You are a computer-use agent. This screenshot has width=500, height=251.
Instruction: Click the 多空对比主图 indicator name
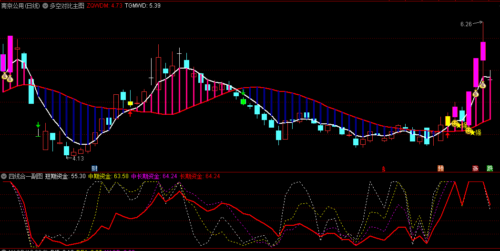pos(67,6)
